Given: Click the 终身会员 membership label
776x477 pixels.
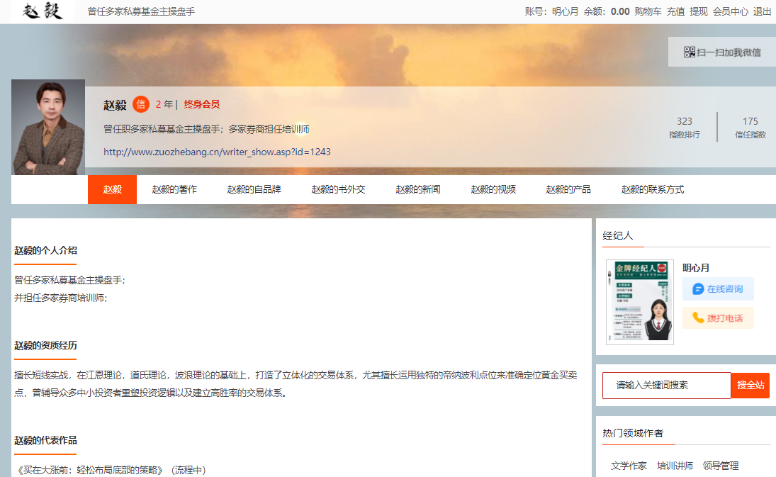Looking at the screenshot, I should tap(202, 104).
